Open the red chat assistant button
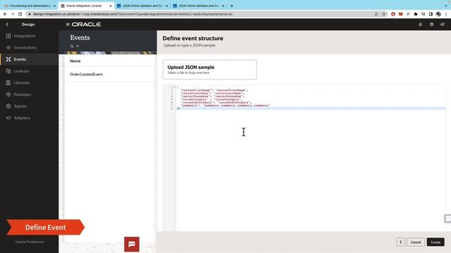This screenshot has height=253, width=451. tap(132, 244)
